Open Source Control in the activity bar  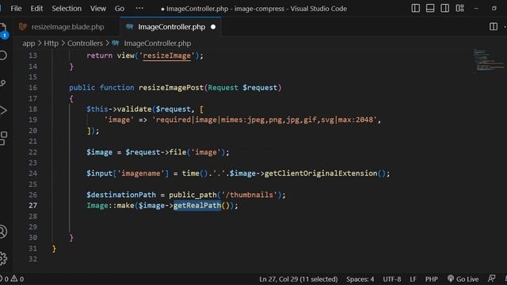point(3,83)
